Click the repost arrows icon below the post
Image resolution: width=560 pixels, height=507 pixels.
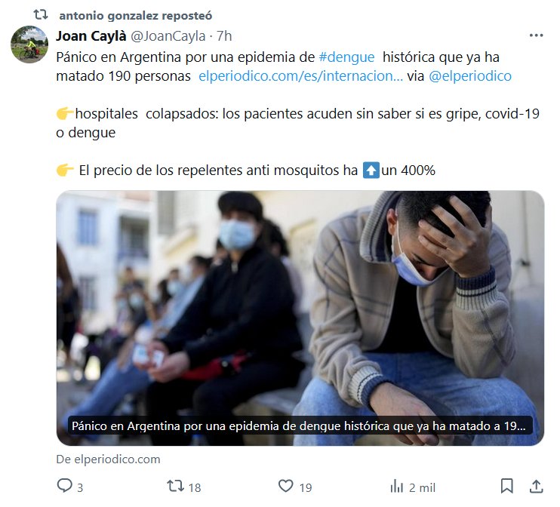[x=175, y=486]
